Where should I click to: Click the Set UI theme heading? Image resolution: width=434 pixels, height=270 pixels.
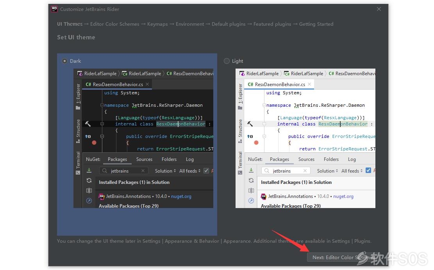(x=76, y=37)
